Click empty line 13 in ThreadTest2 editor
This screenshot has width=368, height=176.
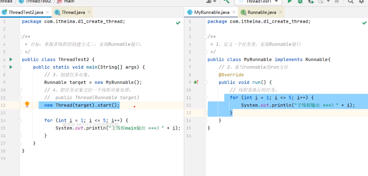102,113
